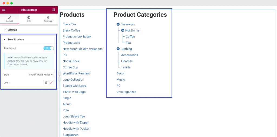
Task: Click the Hoodie with Pocket link
Action: click(76, 129)
